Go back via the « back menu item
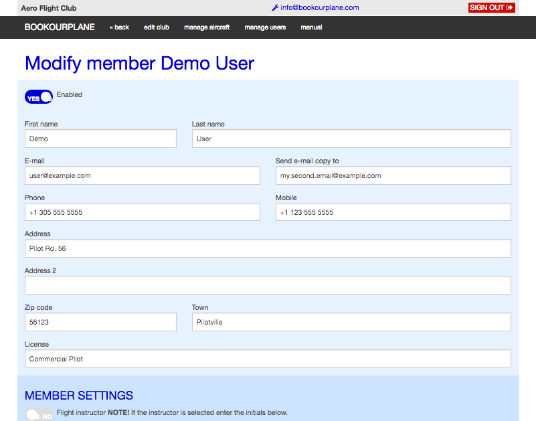Image resolution: width=536 pixels, height=421 pixels. (x=119, y=27)
